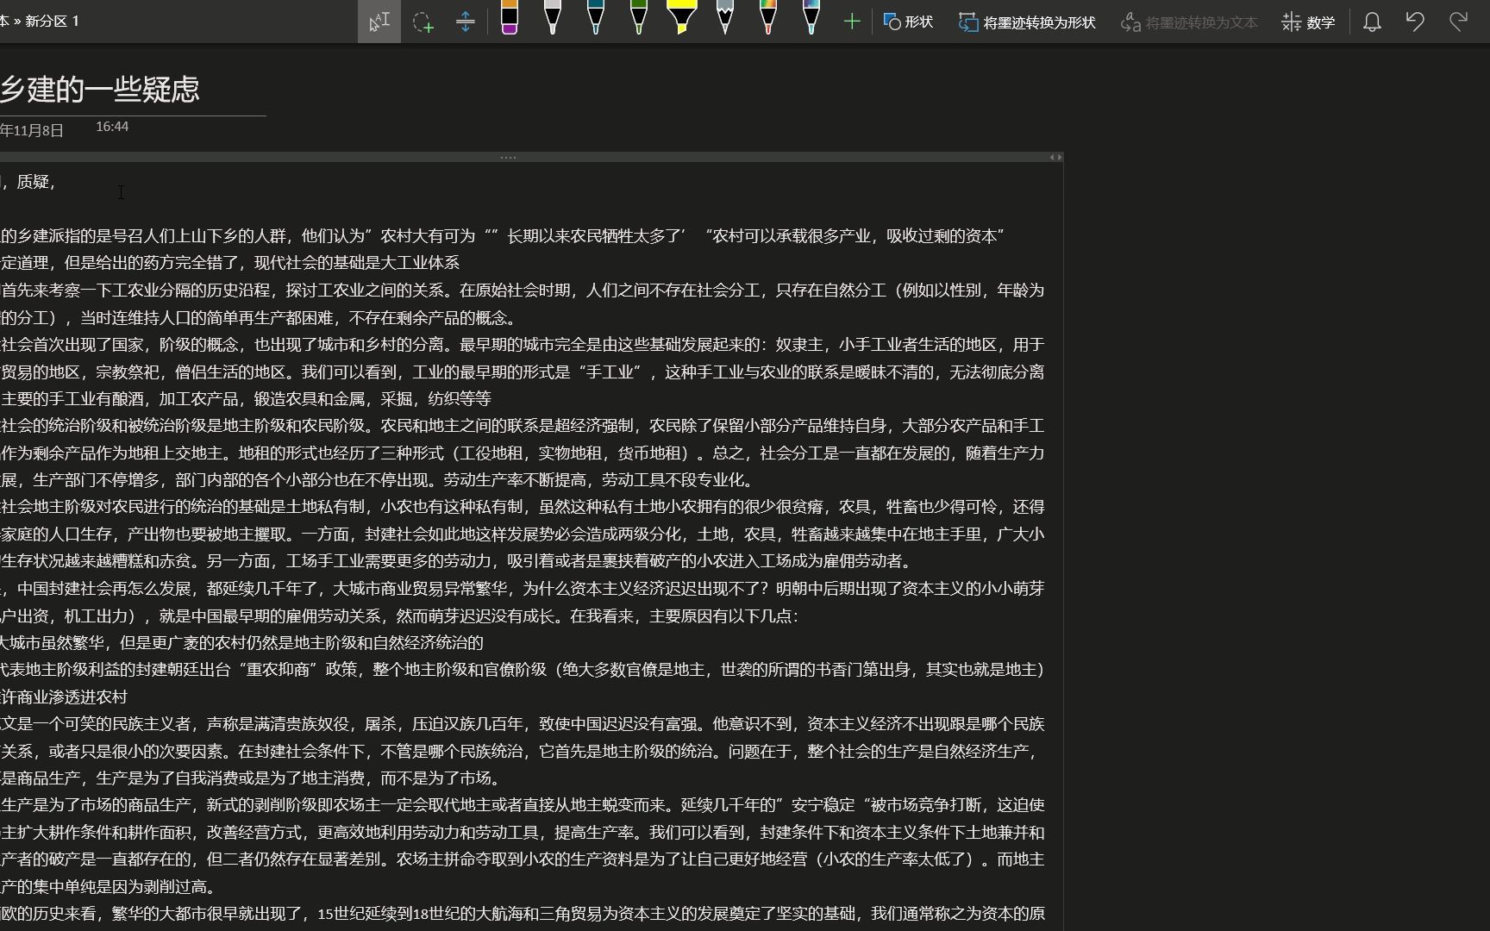The height and width of the screenshot is (931, 1490).
Task: Click the line about 现代社会的基础是大工业体系
Action: [230, 263]
